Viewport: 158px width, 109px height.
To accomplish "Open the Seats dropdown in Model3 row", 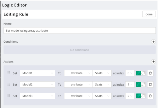I will (x=102, y=96).
